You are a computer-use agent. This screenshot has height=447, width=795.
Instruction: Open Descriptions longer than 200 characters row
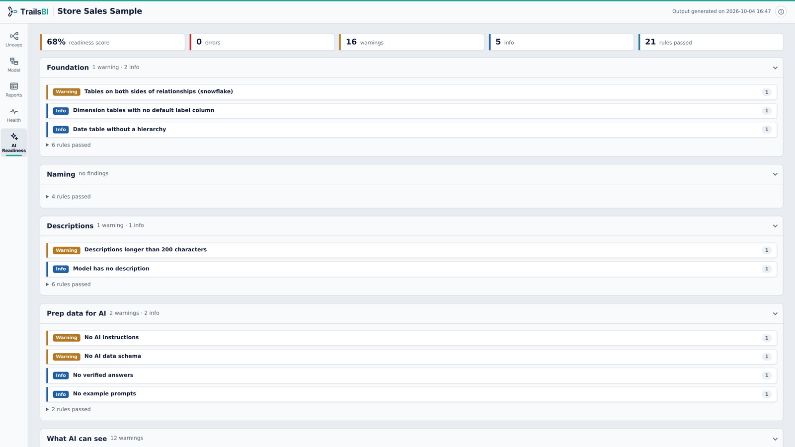411,250
